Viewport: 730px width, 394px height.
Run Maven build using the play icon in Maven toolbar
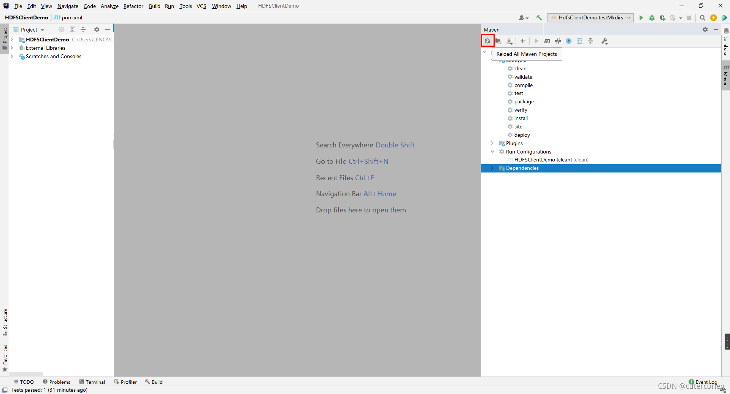536,41
